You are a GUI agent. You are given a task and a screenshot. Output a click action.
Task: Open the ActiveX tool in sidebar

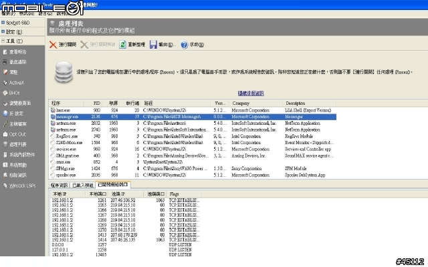tap(13, 83)
